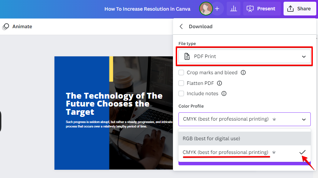This screenshot has height=178, width=318.
Task: Tick the Include notes checkbox
Action: point(181,93)
